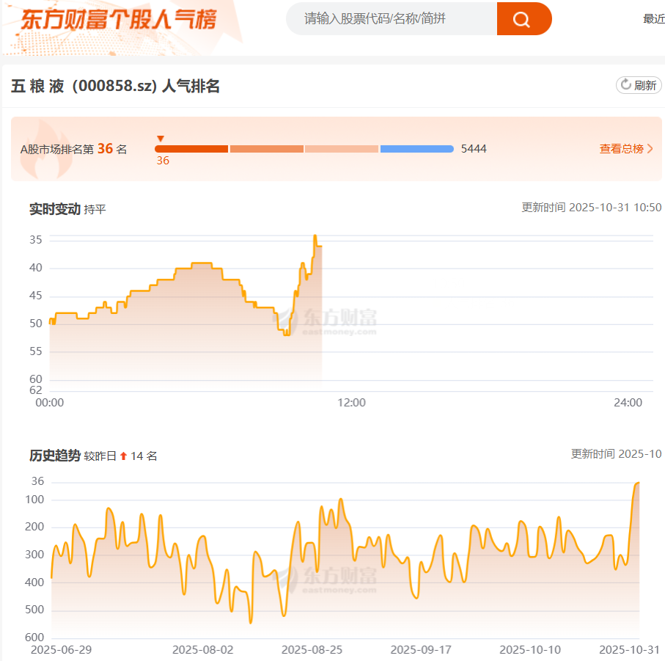
Task: Click the 历史趋势 section title
Action: 55,456
